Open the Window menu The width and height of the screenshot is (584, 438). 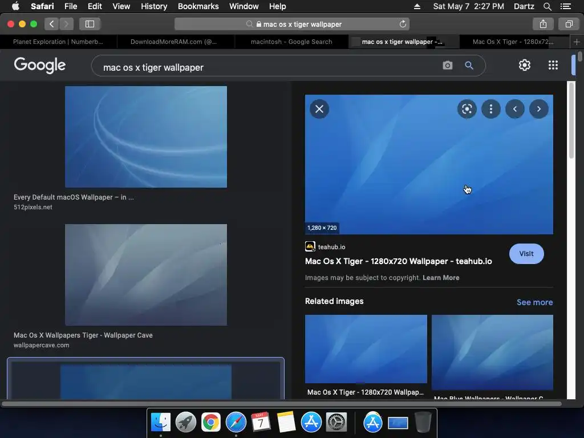coord(244,6)
